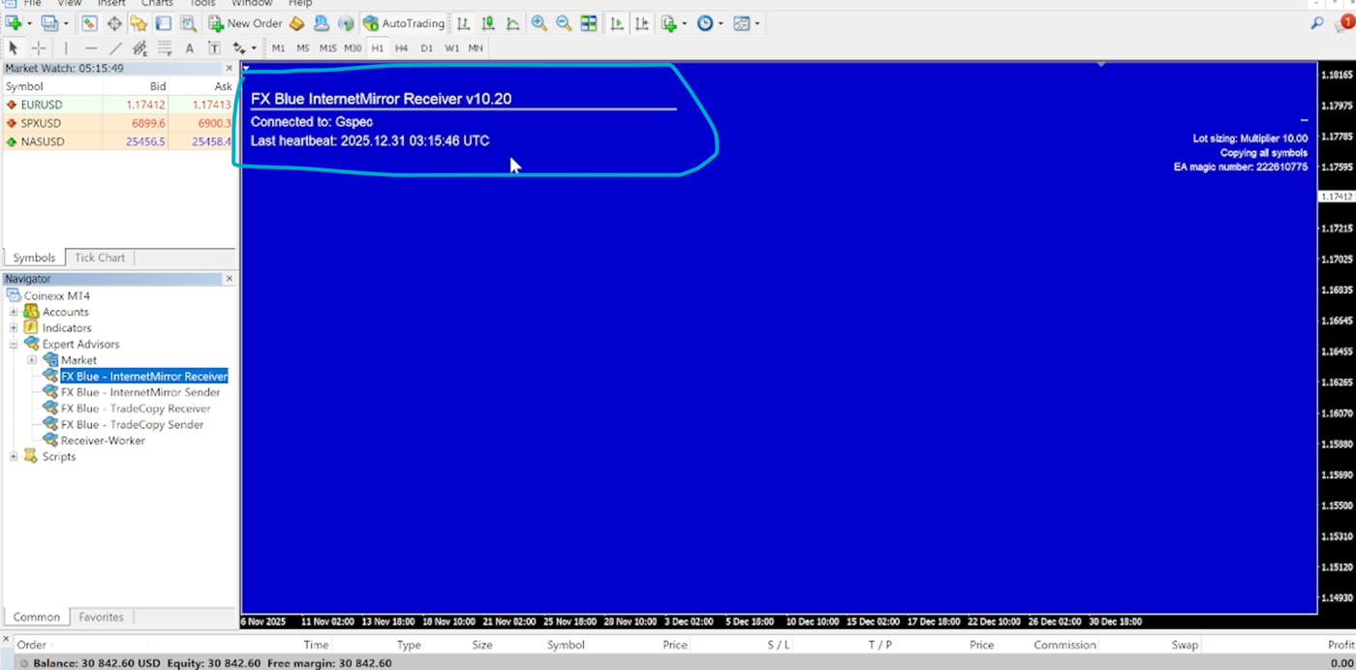Expand the Accounts tree node
1356x670 pixels.
pyautogui.click(x=14, y=312)
